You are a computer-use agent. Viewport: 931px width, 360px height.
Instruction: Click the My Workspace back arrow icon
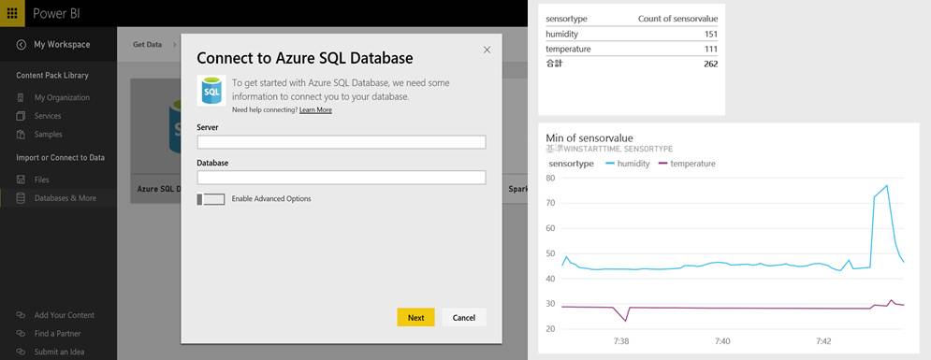[22, 45]
